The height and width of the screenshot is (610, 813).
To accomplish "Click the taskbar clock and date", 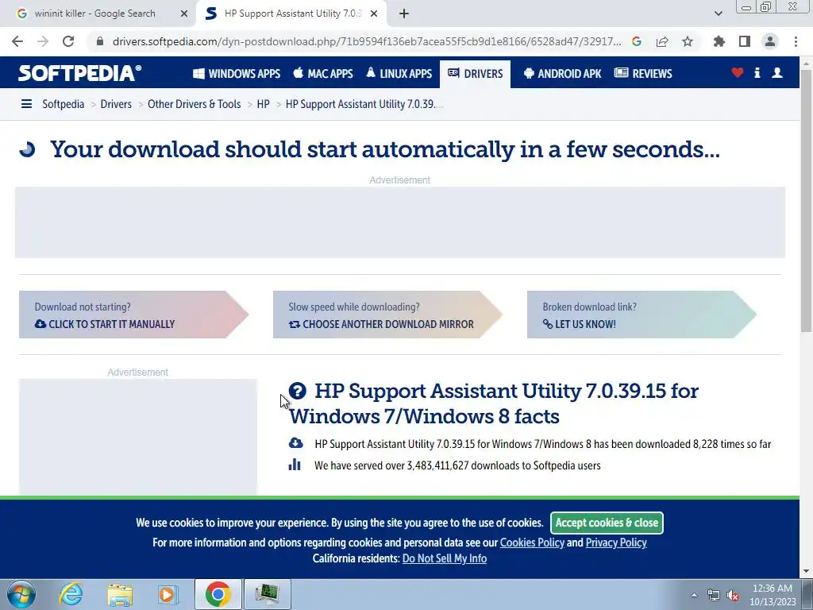I will tap(773, 595).
